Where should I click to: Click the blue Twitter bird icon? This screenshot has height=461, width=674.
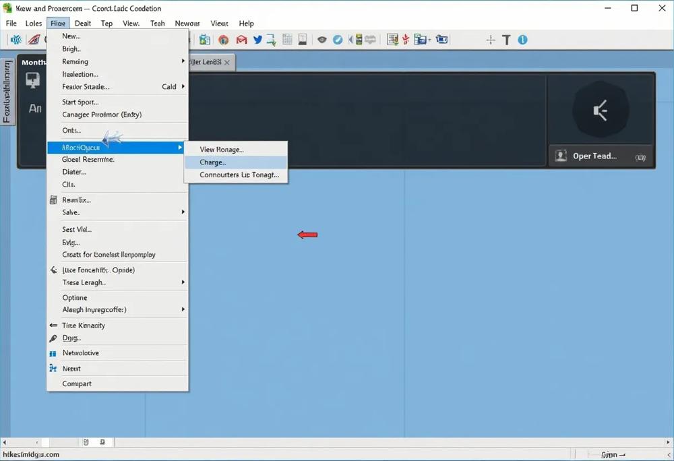[257, 40]
